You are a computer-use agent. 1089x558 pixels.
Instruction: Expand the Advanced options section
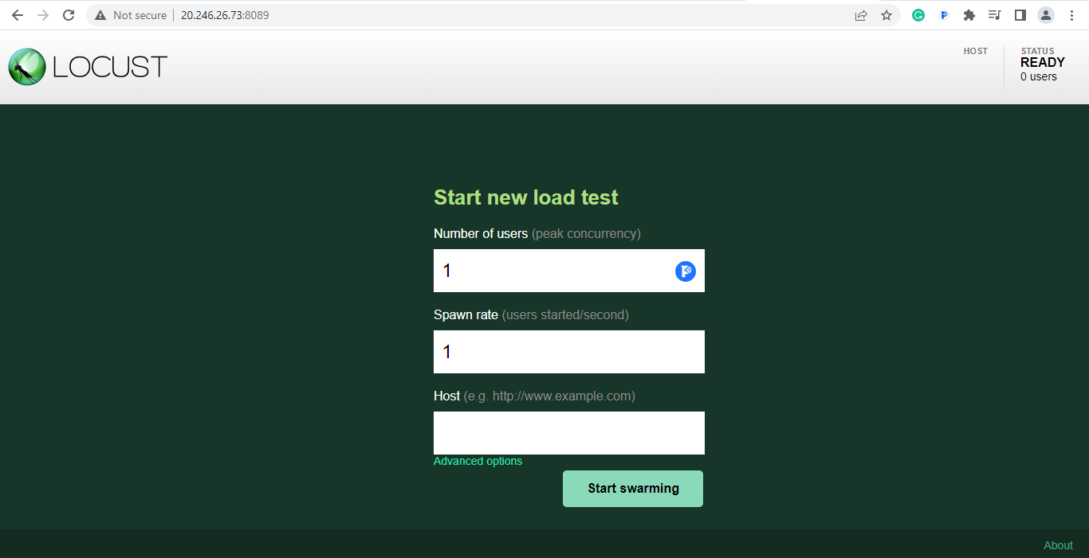click(x=478, y=461)
